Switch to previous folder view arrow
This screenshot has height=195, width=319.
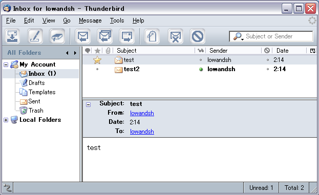(67, 53)
